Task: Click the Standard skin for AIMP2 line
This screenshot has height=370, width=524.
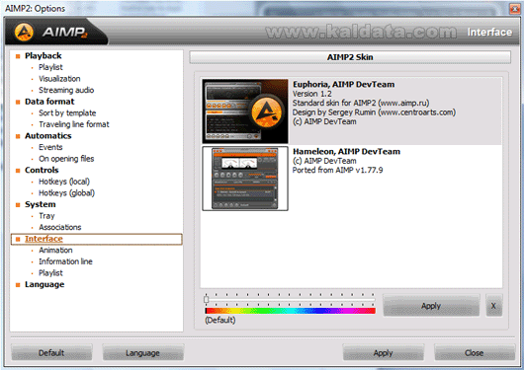Action: coord(361,103)
